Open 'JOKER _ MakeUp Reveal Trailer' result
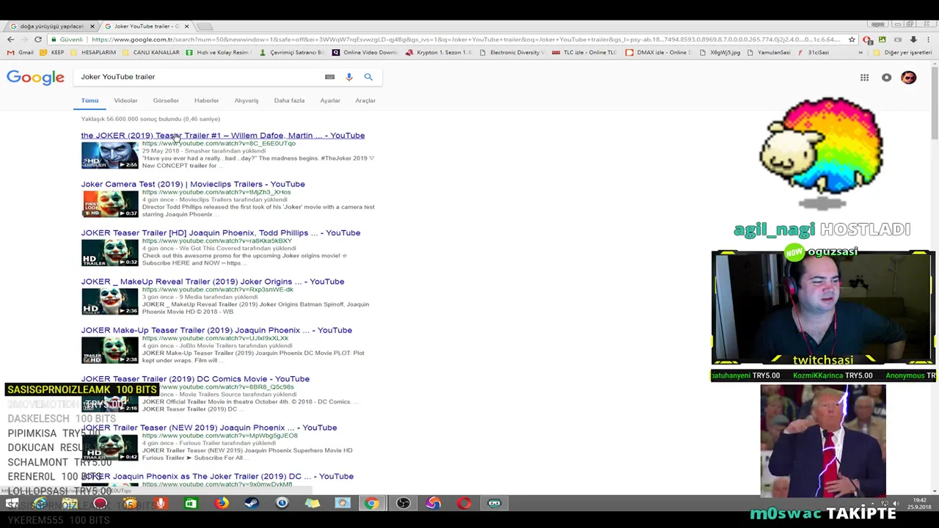The image size is (939, 528). pyautogui.click(x=213, y=282)
